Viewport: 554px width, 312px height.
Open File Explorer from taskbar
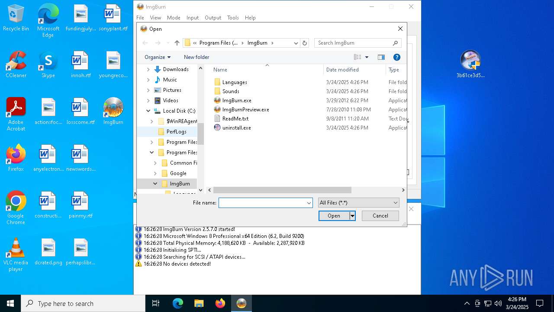pyautogui.click(x=199, y=303)
